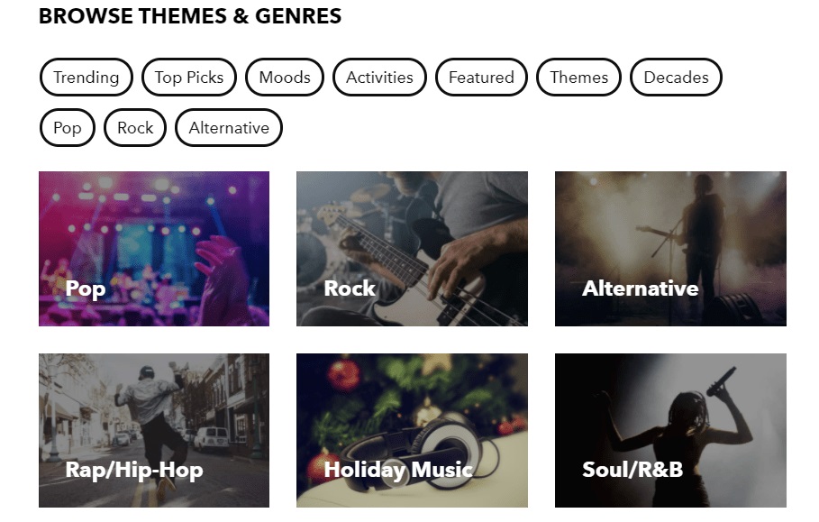Image resolution: width=819 pixels, height=522 pixels.
Task: Select the Trending filter pill
Action: 86,78
